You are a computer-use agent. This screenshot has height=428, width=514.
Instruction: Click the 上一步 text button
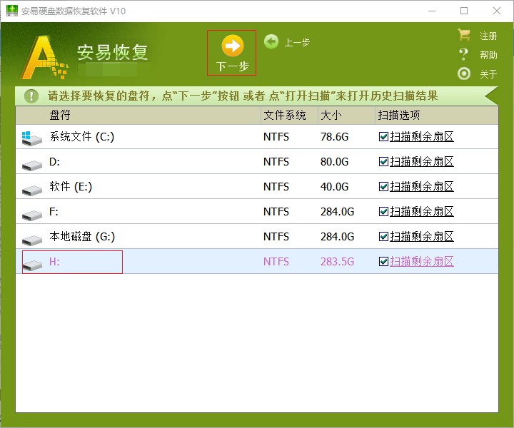pyautogui.click(x=297, y=42)
